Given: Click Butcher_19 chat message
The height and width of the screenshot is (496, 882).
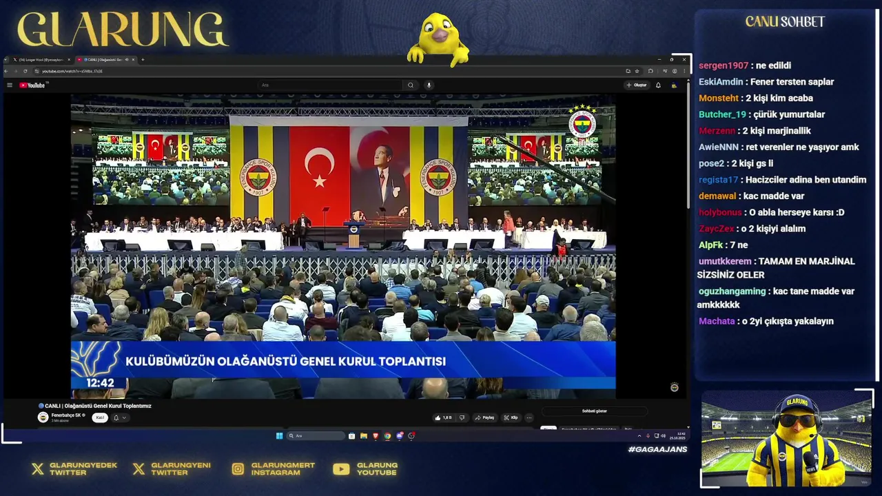Looking at the screenshot, I should pos(762,114).
